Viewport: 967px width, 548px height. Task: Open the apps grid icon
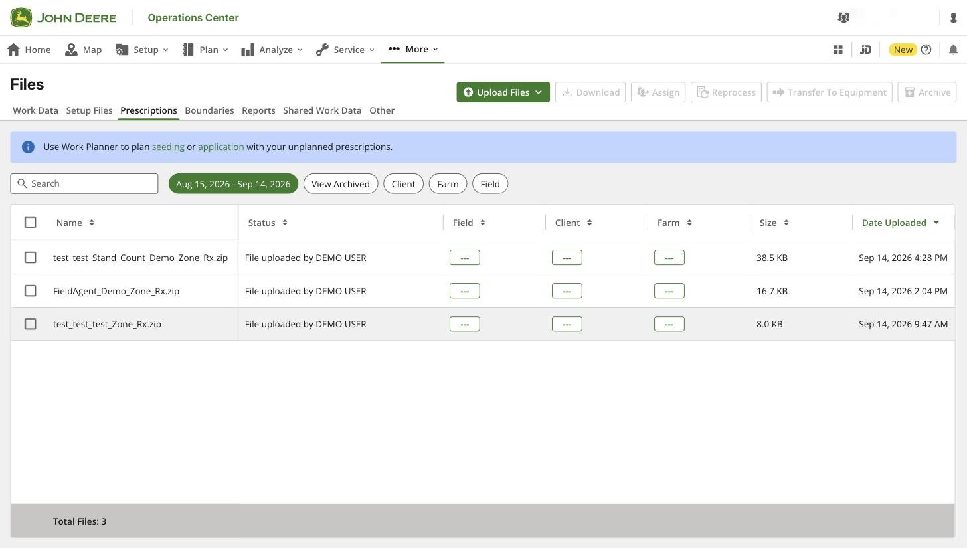tap(838, 49)
